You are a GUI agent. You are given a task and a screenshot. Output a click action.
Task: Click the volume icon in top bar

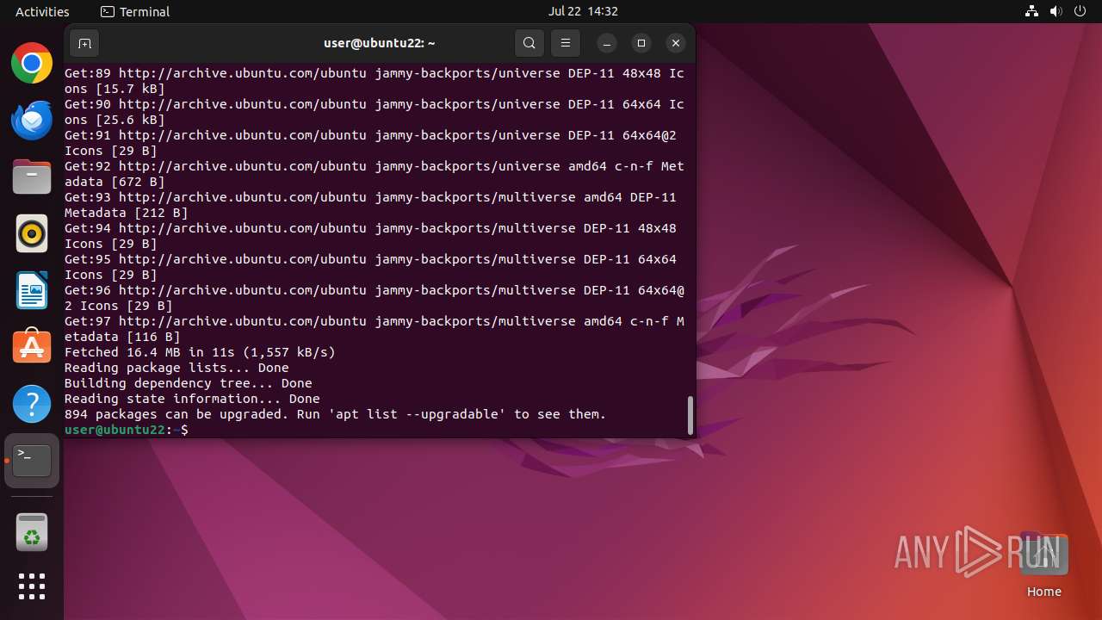pos(1056,11)
